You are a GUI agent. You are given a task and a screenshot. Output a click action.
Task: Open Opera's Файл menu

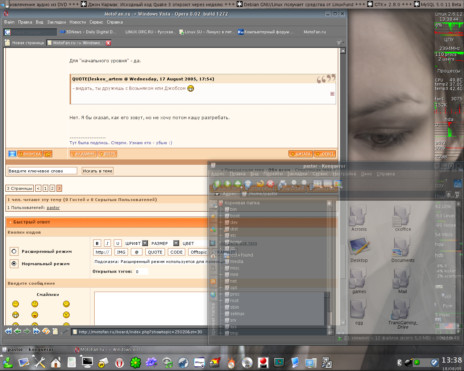pos(9,22)
